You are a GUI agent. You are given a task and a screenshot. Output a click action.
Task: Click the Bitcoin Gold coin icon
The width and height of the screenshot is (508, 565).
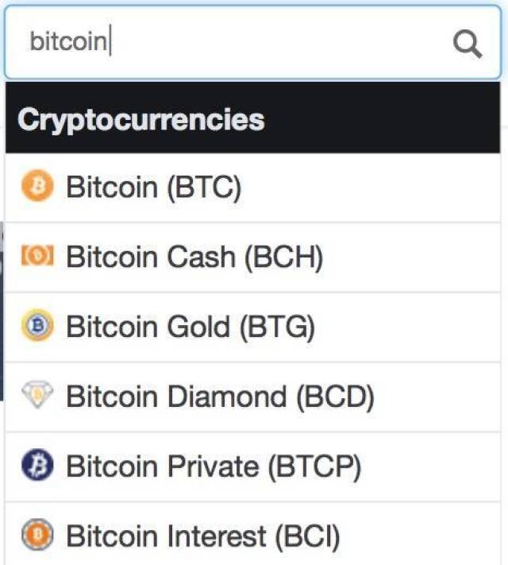(x=36, y=327)
